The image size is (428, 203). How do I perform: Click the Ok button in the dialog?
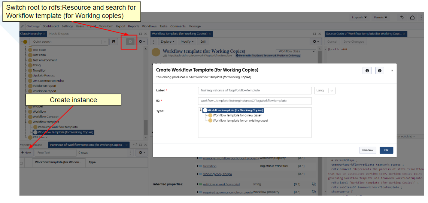point(386,150)
